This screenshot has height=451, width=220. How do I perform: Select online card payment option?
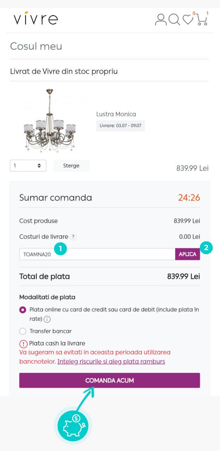pos(23,310)
